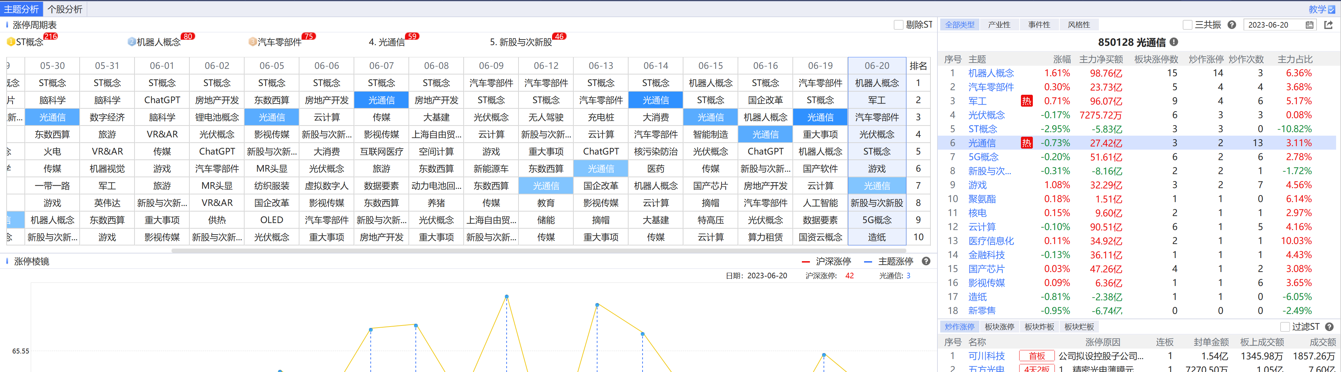Screen dimensions: 1341x372
Task: Open the 炒作涨停 tab
Action: (x=959, y=327)
